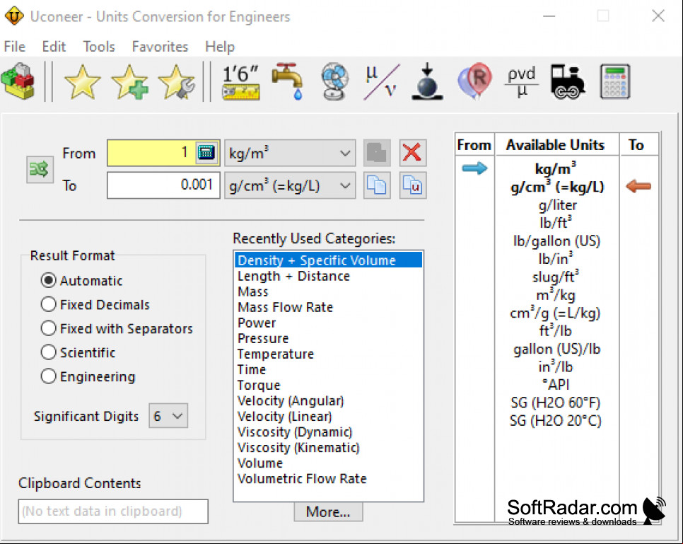The image size is (683, 544).
Task: Click the More... categories button
Action: 329,511
